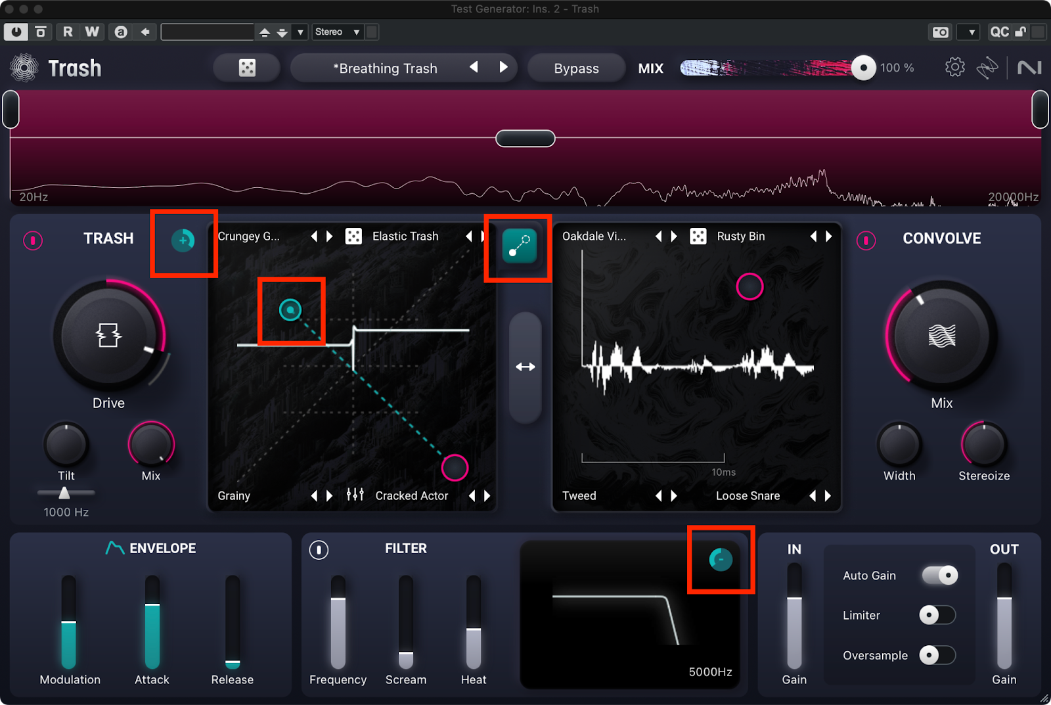The image size is (1051, 705).
Task: Toggle the CONVOLVE module power button
Action: coord(866,240)
